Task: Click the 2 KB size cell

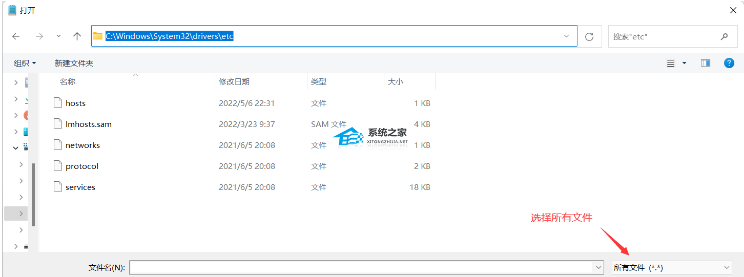Action: point(422,166)
